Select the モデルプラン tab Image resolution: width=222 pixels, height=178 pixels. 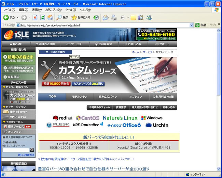80,97
